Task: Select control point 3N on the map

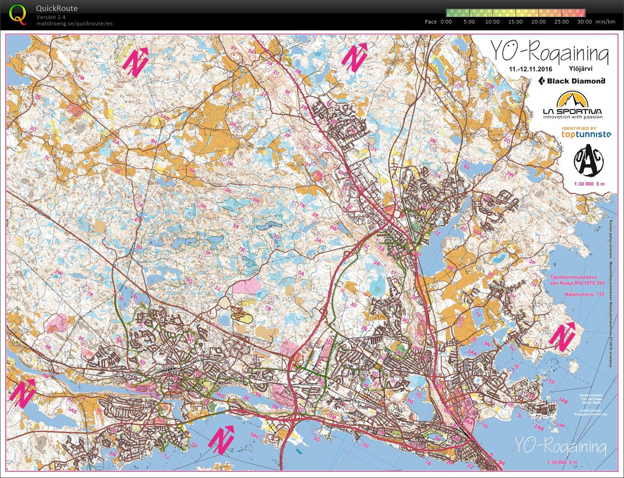Action: click(x=432, y=140)
